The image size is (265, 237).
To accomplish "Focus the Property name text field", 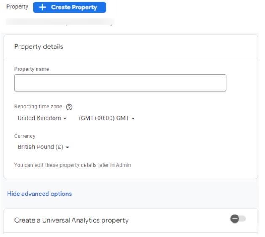I will pos(120,83).
